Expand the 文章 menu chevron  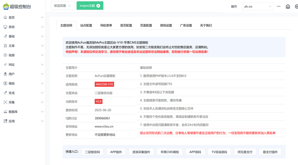tap(42, 46)
